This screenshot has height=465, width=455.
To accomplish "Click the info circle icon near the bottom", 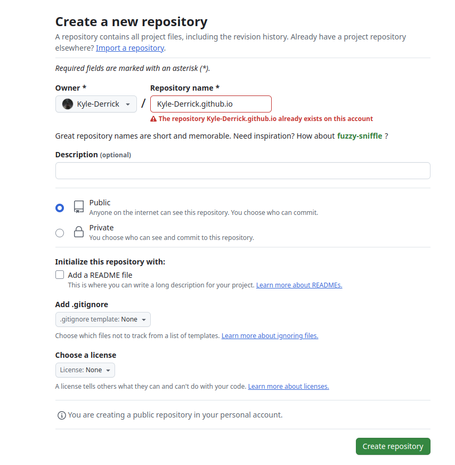I will point(61,415).
